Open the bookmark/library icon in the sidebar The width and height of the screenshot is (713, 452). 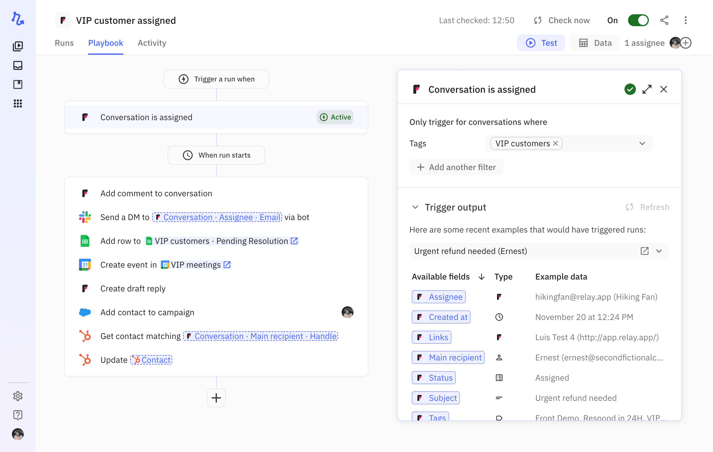pyautogui.click(x=18, y=84)
